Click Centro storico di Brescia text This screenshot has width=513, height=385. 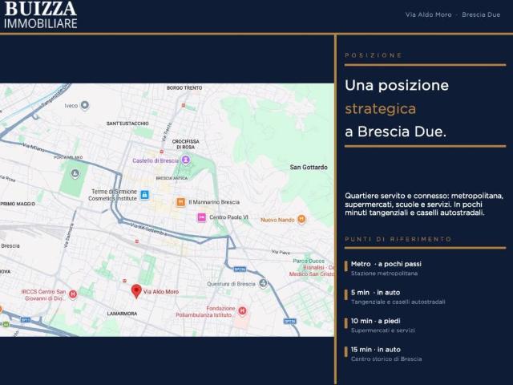click(x=386, y=359)
